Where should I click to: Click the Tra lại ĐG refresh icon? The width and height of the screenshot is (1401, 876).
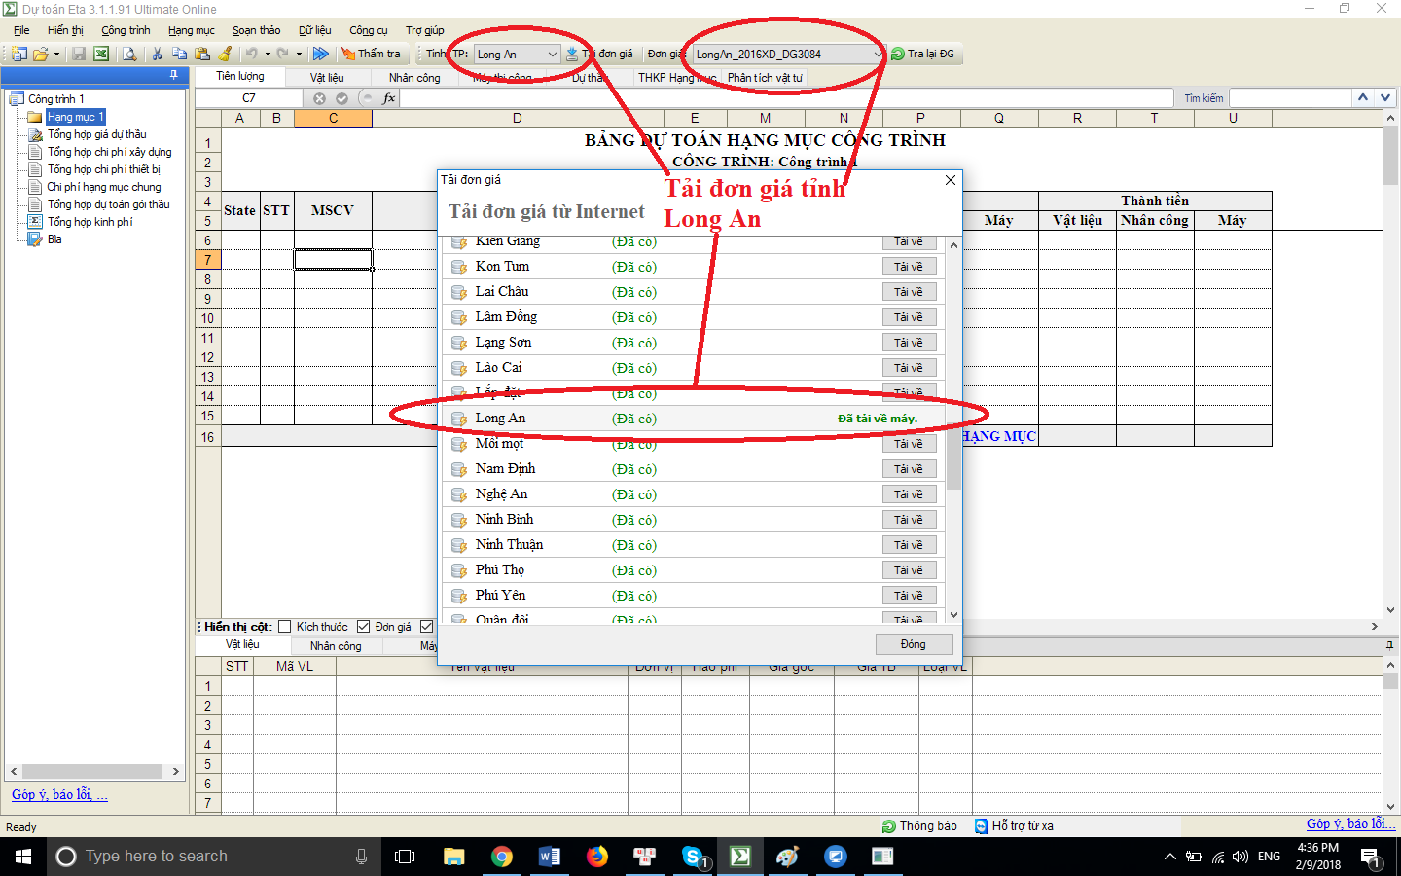[x=898, y=55]
